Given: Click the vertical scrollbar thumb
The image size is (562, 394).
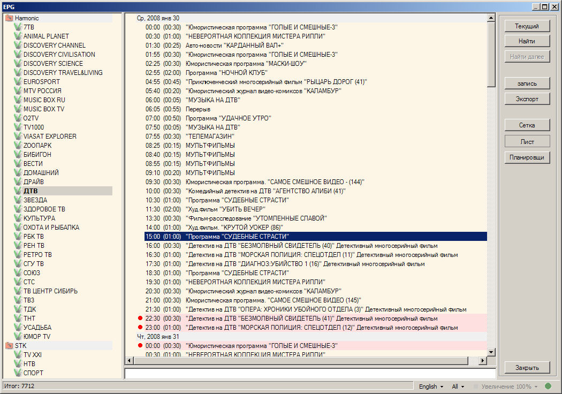Looking at the screenshot, I should point(491,54).
